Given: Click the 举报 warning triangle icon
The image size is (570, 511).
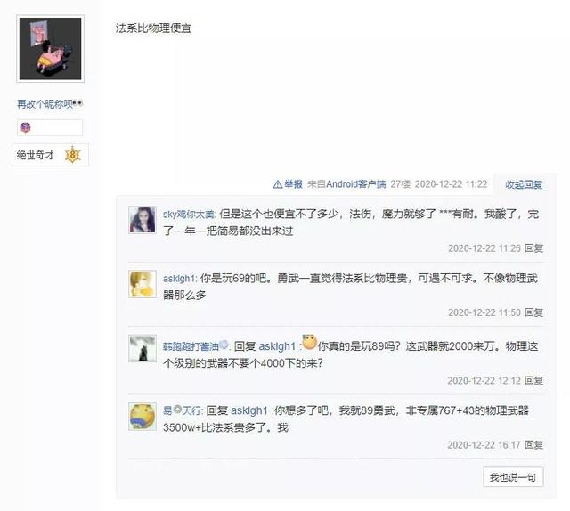Looking at the screenshot, I should [277, 184].
